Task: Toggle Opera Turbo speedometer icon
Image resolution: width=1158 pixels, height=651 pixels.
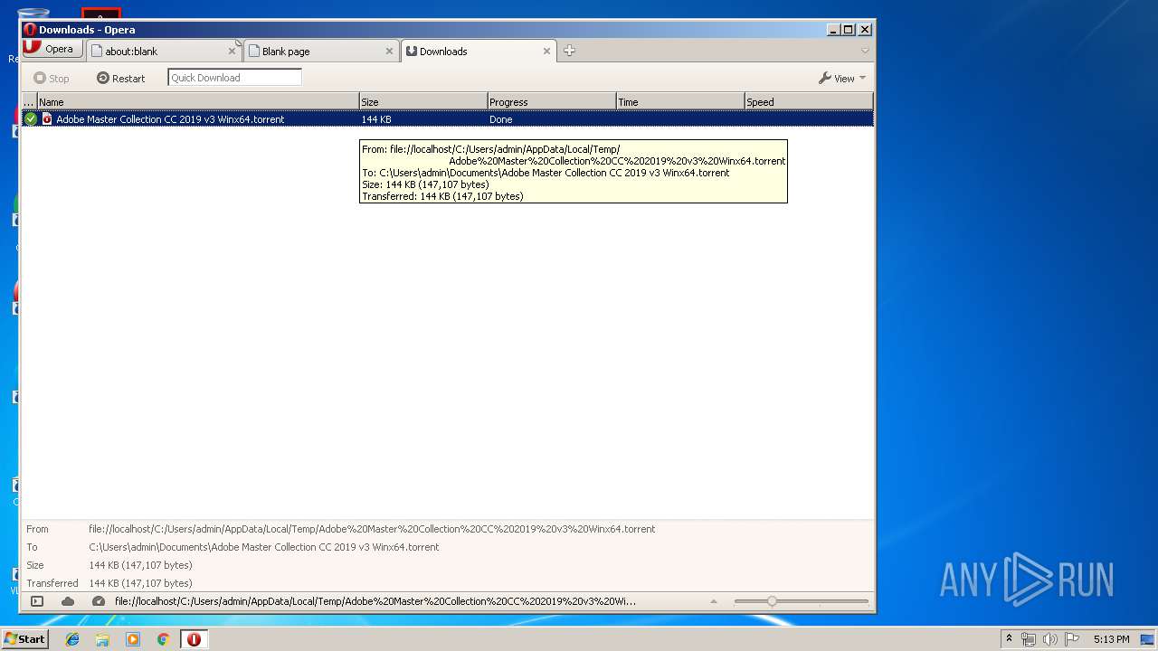Action: coord(99,601)
